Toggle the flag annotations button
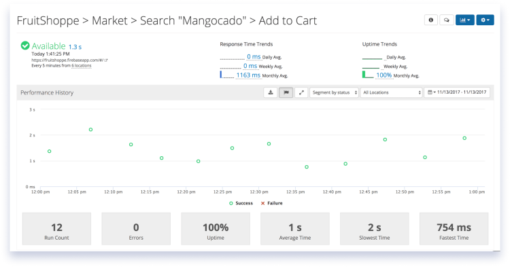The height and width of the screenshot is (267, 510). click(286, 92)
